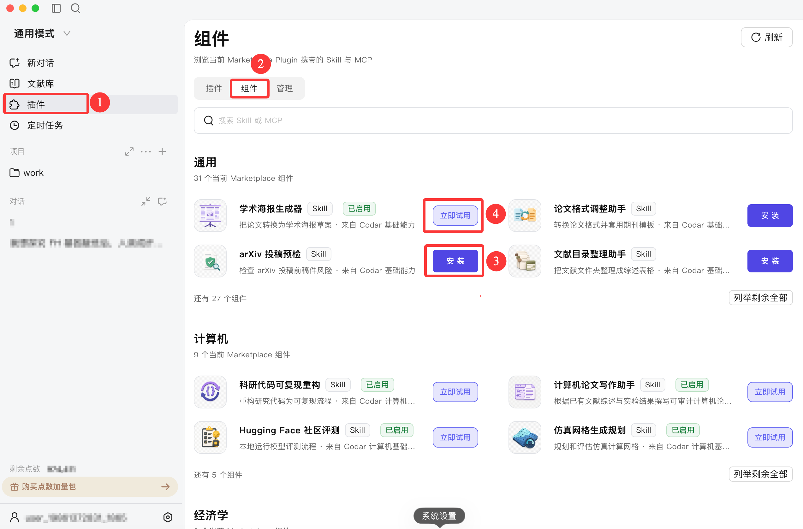Click Hugging Face 社区评测 icon
Image resolution: width=803 pixels, height=529 pixels.
point(210,437)
